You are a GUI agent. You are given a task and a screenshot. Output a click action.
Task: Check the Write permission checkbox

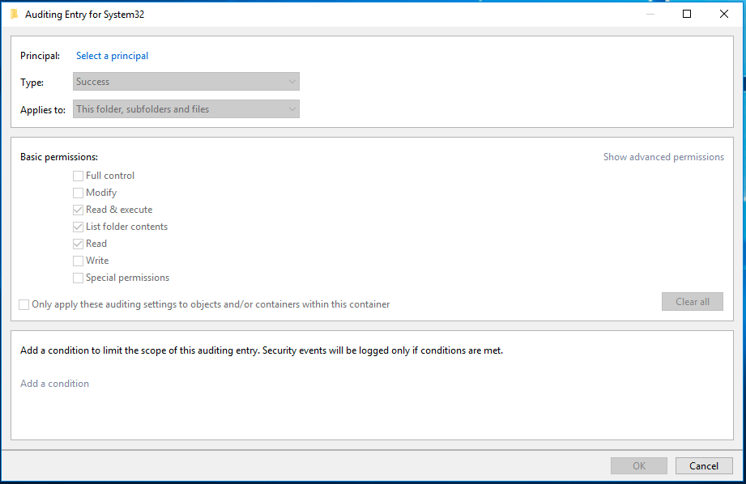(78, 261)
